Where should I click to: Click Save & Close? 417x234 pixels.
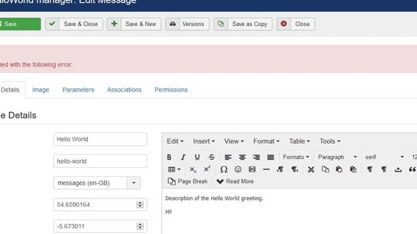tap(74, 24)
